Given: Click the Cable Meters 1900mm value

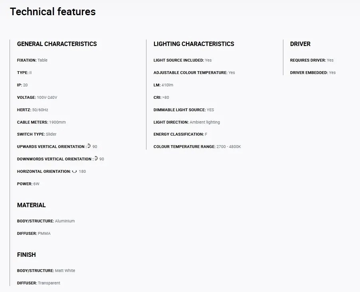Looking at the screenshot, I should click(57, 122).
